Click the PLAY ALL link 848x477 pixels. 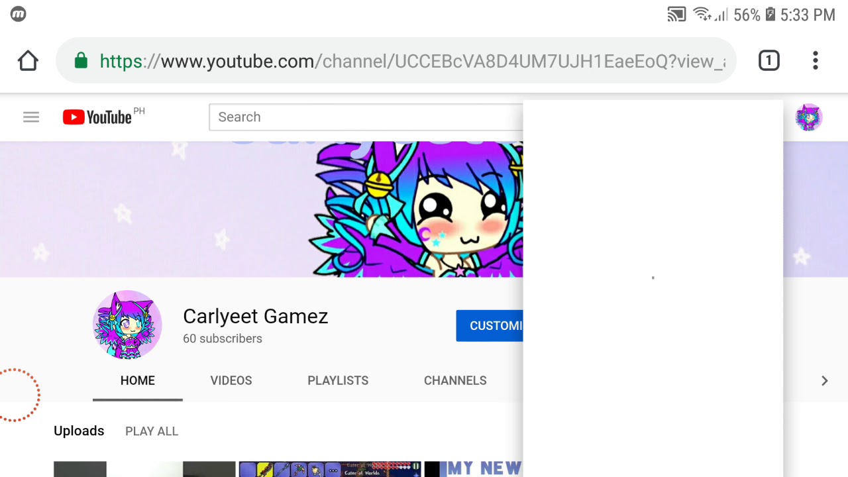[x=152, y=431]
